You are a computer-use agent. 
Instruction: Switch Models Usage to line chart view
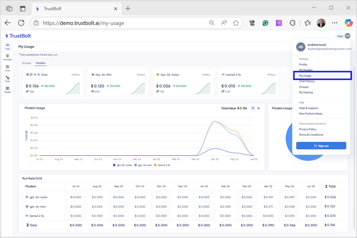coord(253,108)
